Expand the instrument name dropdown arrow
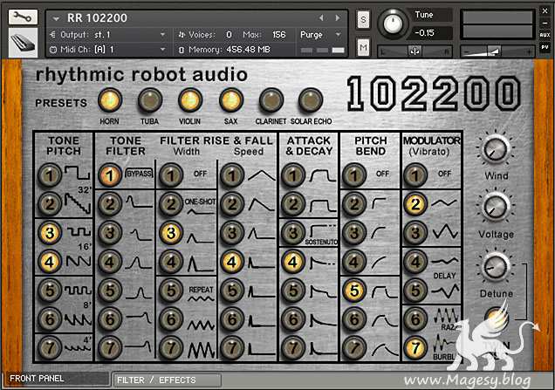Image resolution: width=555 pixels, height=390 pixels. coord(56,18)
